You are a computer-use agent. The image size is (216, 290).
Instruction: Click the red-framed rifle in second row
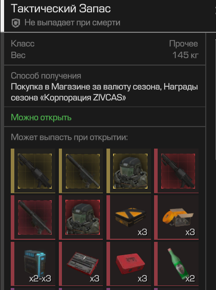pyautogui.click(x=33, y=217)
